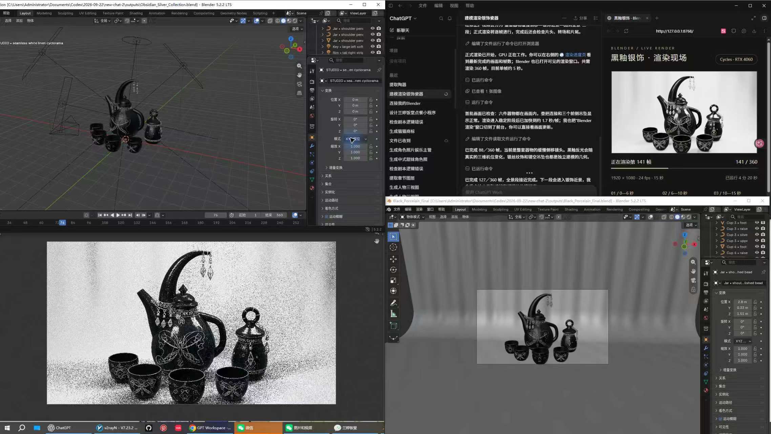Toggle Location X lock in upper Blender properties
This screenshot has height=434, width=771.
[371, 100]
